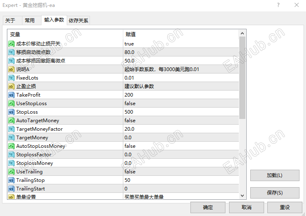Viewport: 306px width, 216px height.
Task: Click the double icon beside TargetMoney
Action: tap(11, 138)
